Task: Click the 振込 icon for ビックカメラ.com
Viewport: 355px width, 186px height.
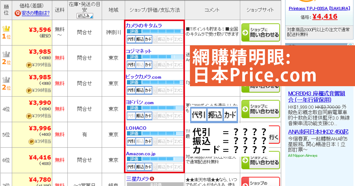Action: point(140,90)
